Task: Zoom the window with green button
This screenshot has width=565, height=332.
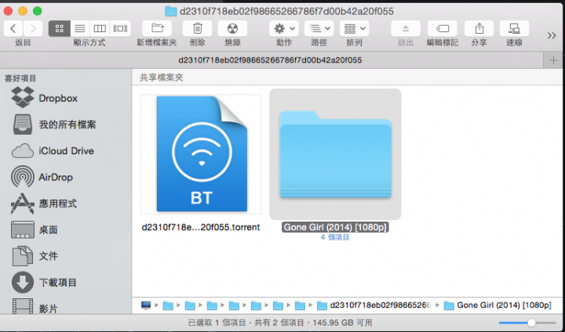Action: (37, 11)
